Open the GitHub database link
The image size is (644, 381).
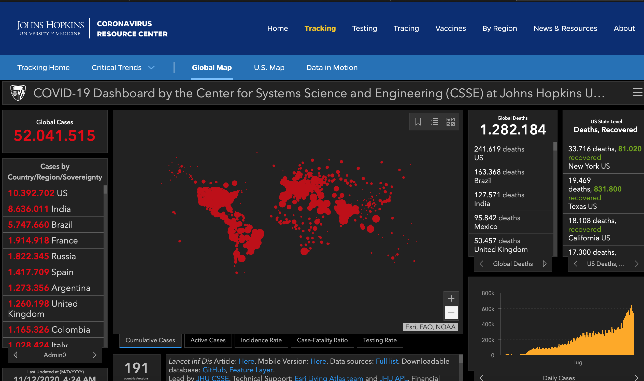pos(214,370)
